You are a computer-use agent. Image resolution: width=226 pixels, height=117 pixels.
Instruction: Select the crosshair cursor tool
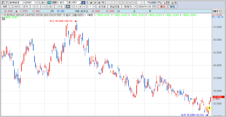tap(68, 6)
